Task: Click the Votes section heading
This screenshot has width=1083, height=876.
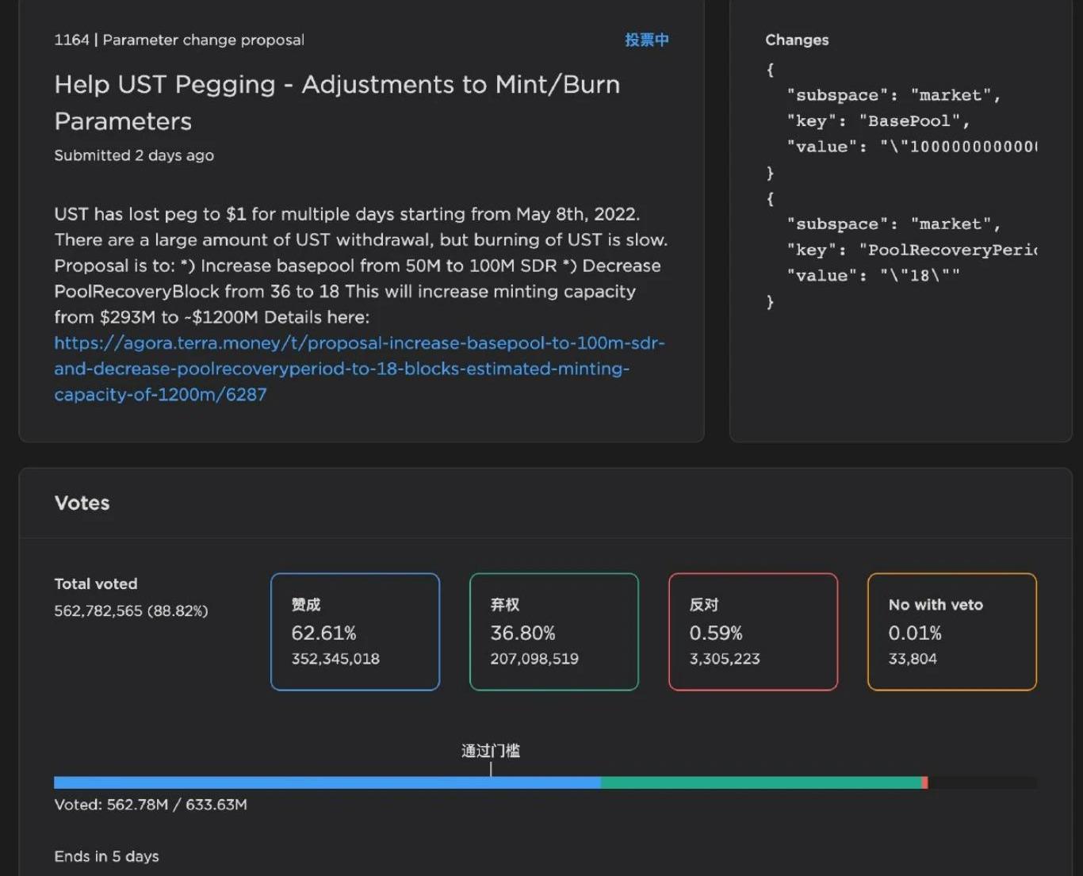Action: [82, 503]
